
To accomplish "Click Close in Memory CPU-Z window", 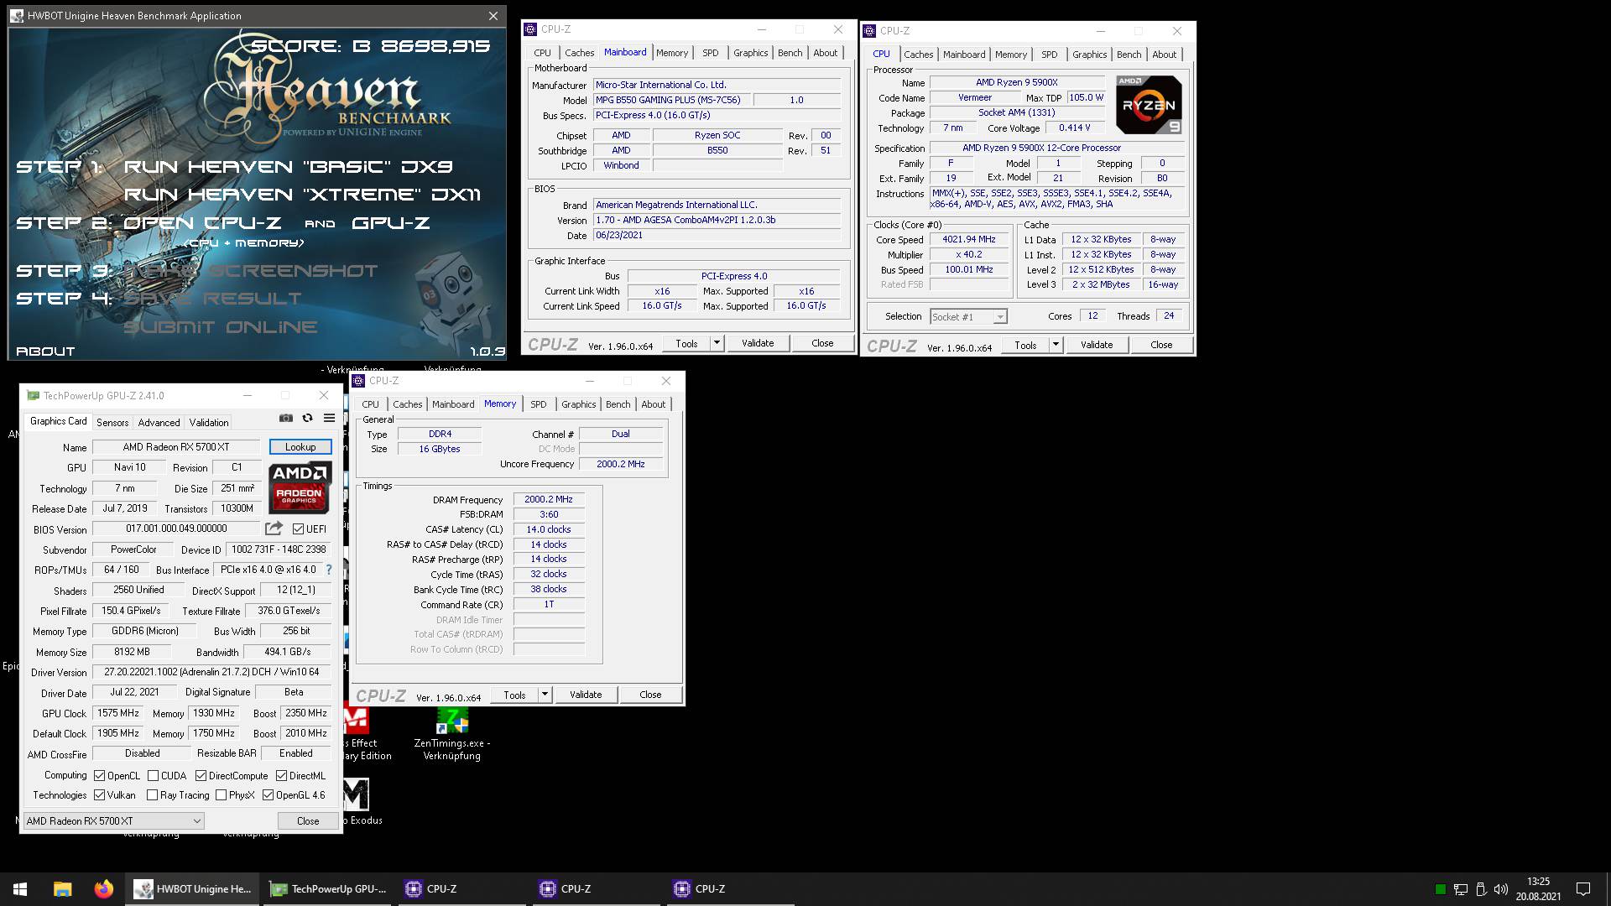I will coord(650,695).
